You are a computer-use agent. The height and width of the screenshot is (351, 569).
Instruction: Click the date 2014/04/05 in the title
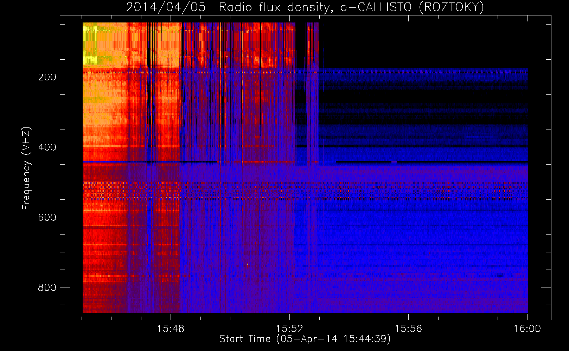tap(166, 7)
